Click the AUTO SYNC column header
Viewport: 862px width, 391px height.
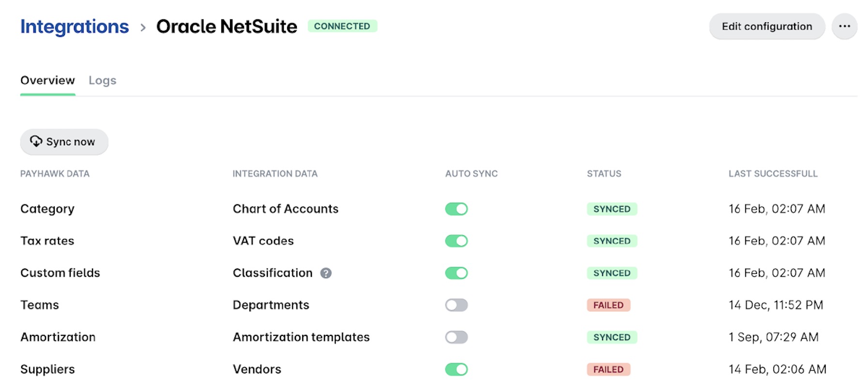pos(471,174)
